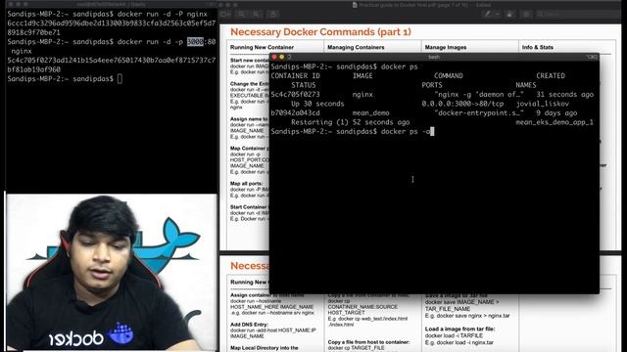Click 'Copy a file from host to container:' entry
This screenshot has height=352, width=627.
(368, 342)
